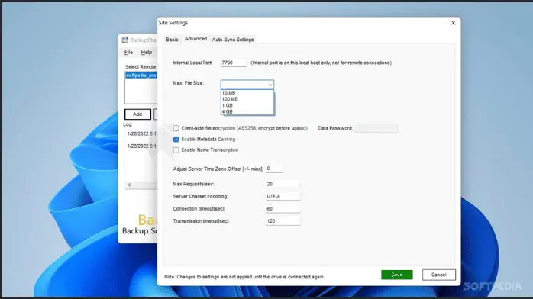Click BackupChain app icon in title bar
The height and width of the screenshot is (299, 533).
coord(125,40)
